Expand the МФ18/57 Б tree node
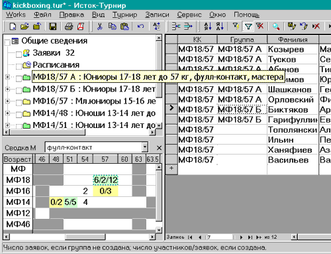331x254 pixels. click(7, 89)
